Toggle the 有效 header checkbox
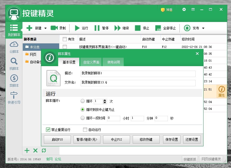The image size is (231, 168). (x=65, y=39)
